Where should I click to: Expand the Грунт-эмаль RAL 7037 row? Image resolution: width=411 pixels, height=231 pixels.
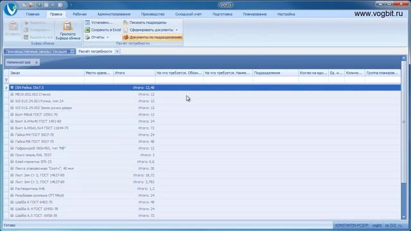(x=12, y=155)
